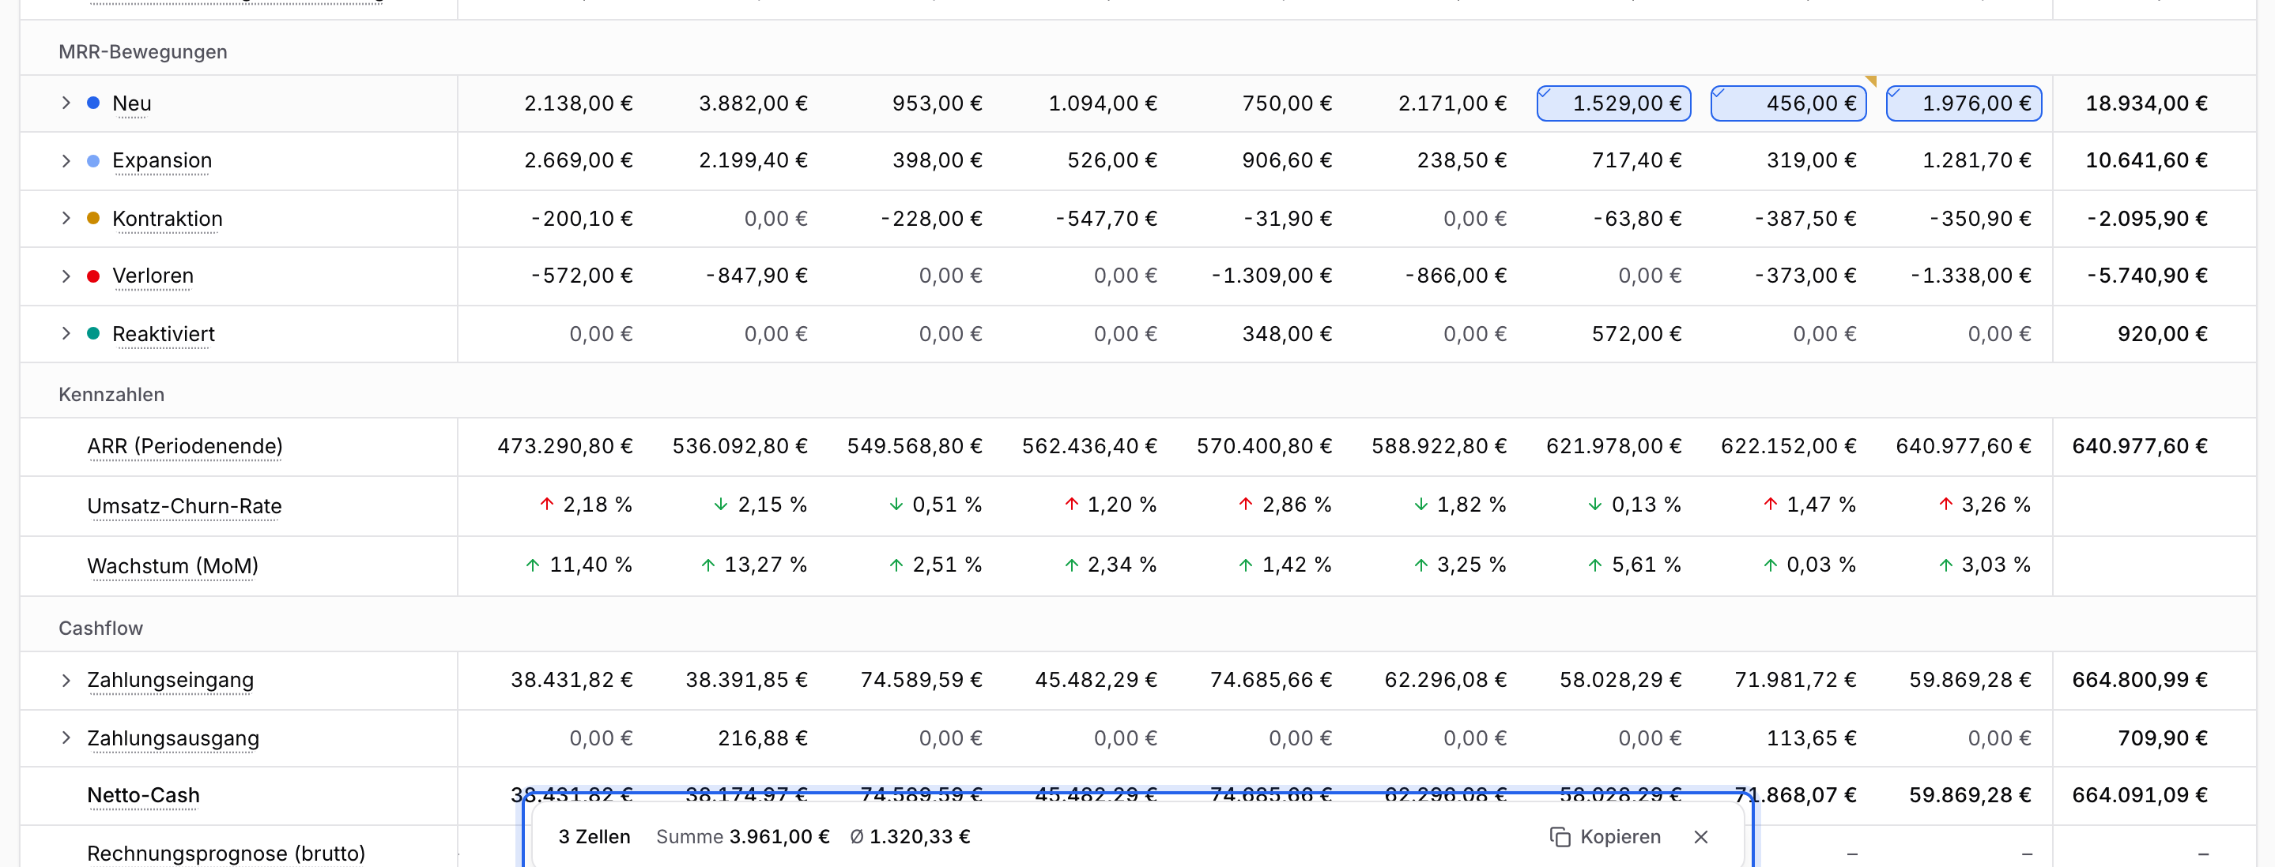Click growth cell 11,40 %

(x=579, y=565)
